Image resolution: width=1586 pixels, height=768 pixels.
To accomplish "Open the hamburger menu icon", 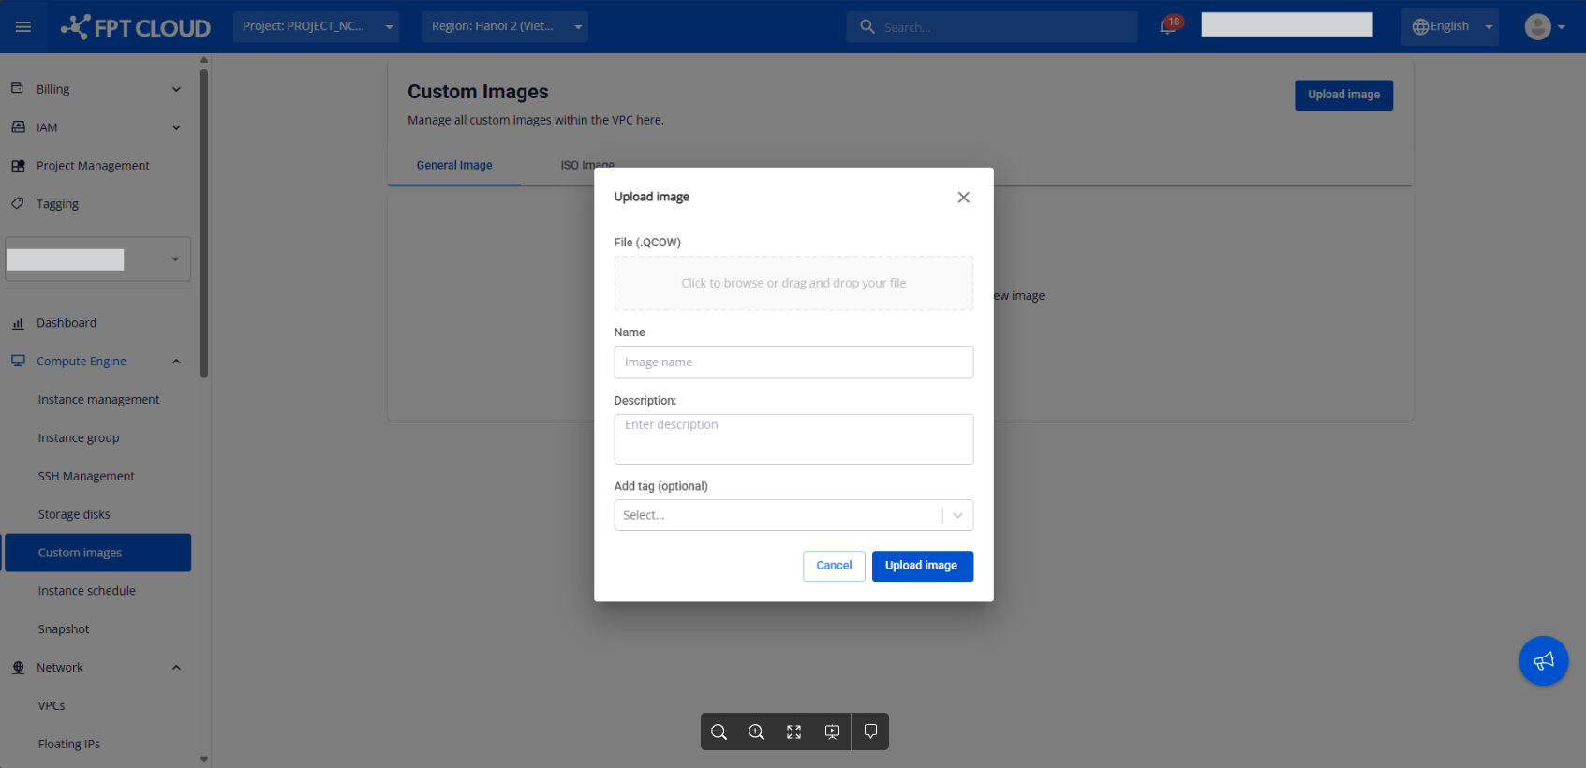I will pos(23,27).
